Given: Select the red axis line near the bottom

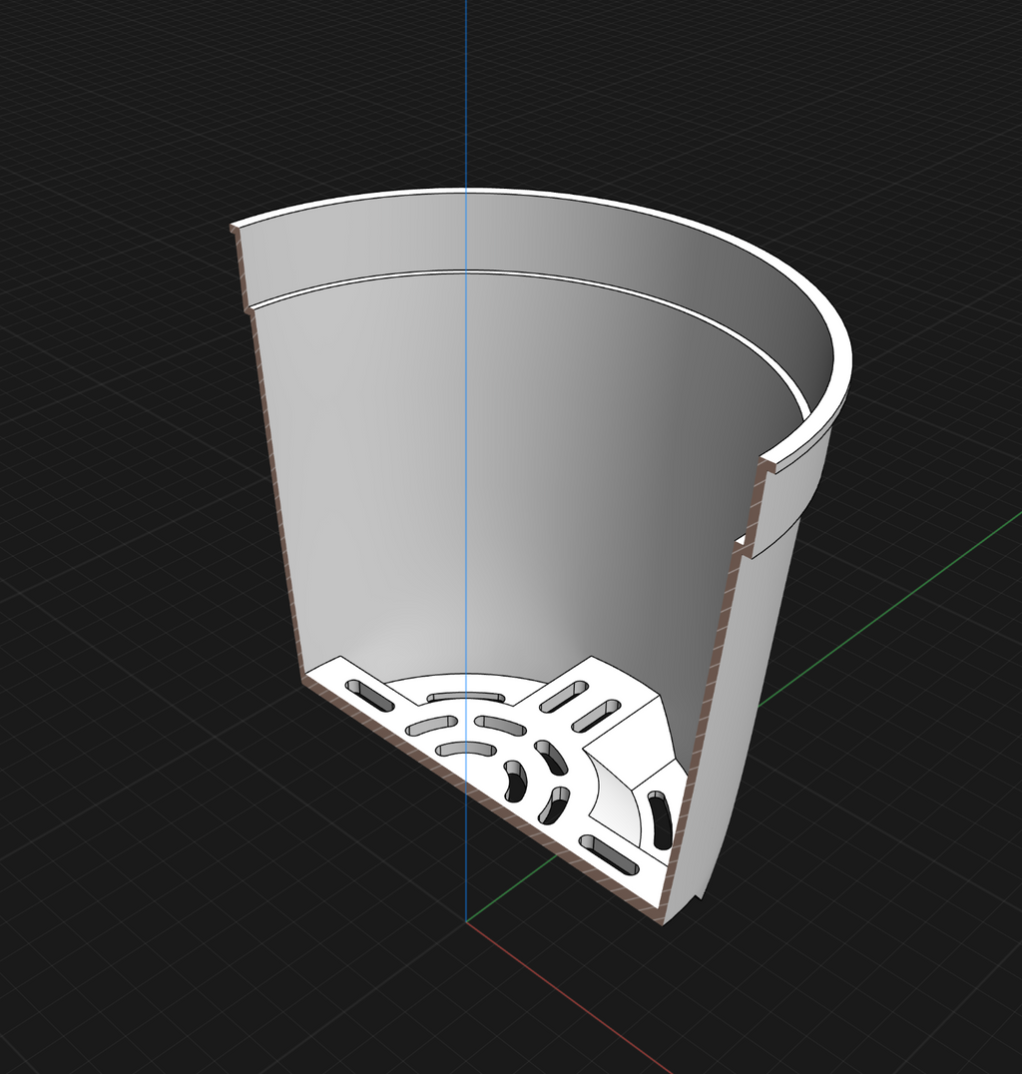Looking at the screenshot, I should 569,998.
